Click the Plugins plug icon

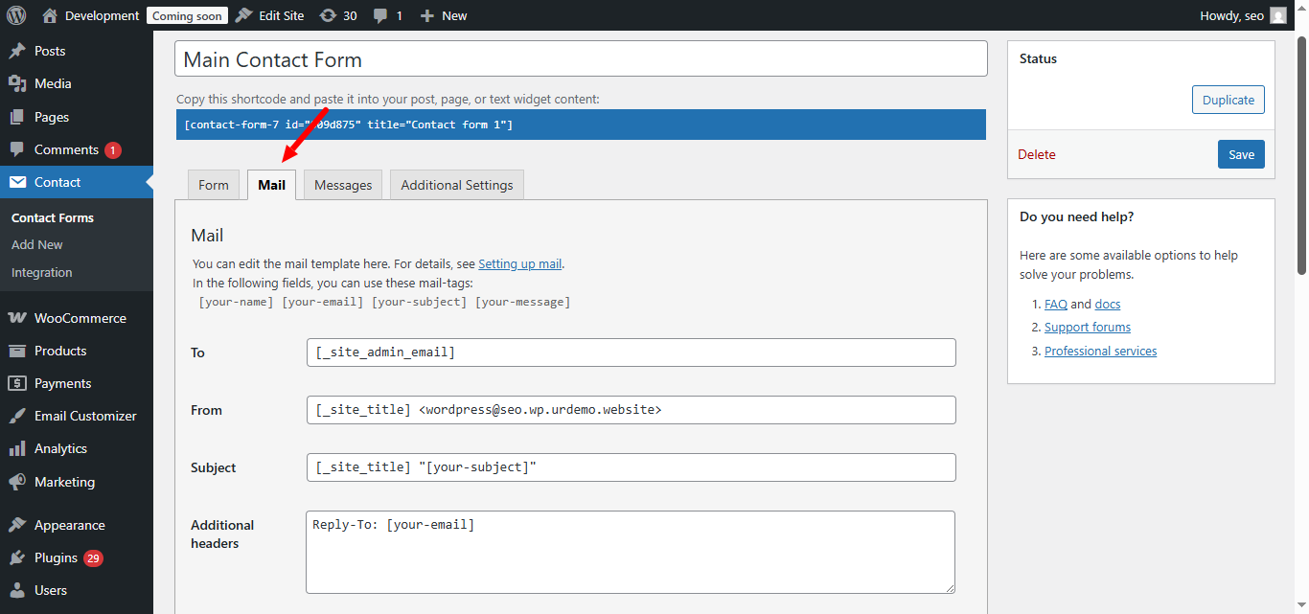click(x=17, y=557)
